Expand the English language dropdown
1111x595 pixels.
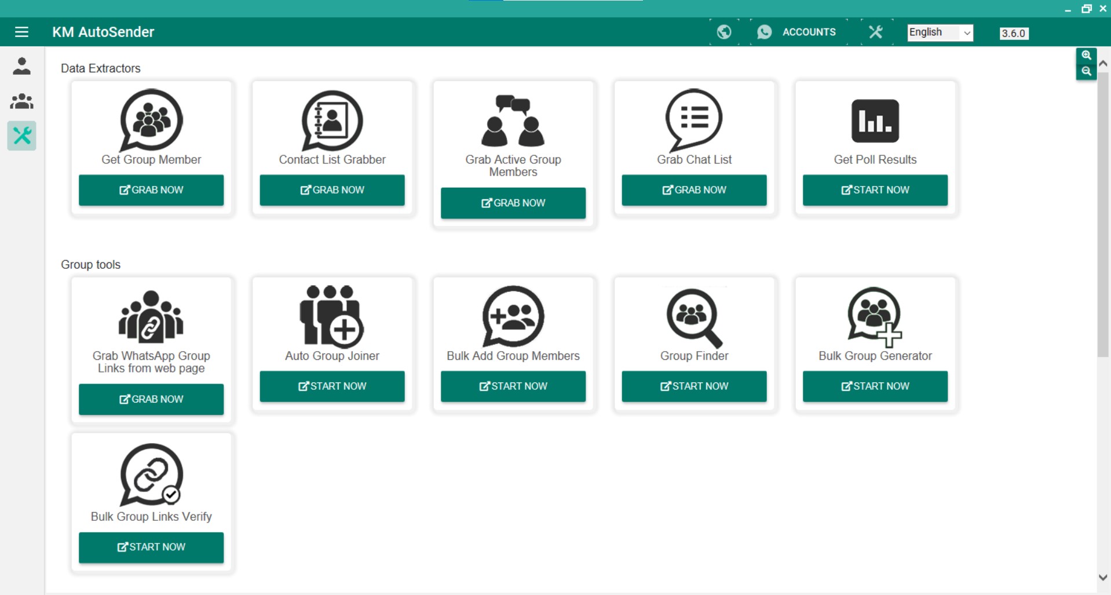coord(940,32)
